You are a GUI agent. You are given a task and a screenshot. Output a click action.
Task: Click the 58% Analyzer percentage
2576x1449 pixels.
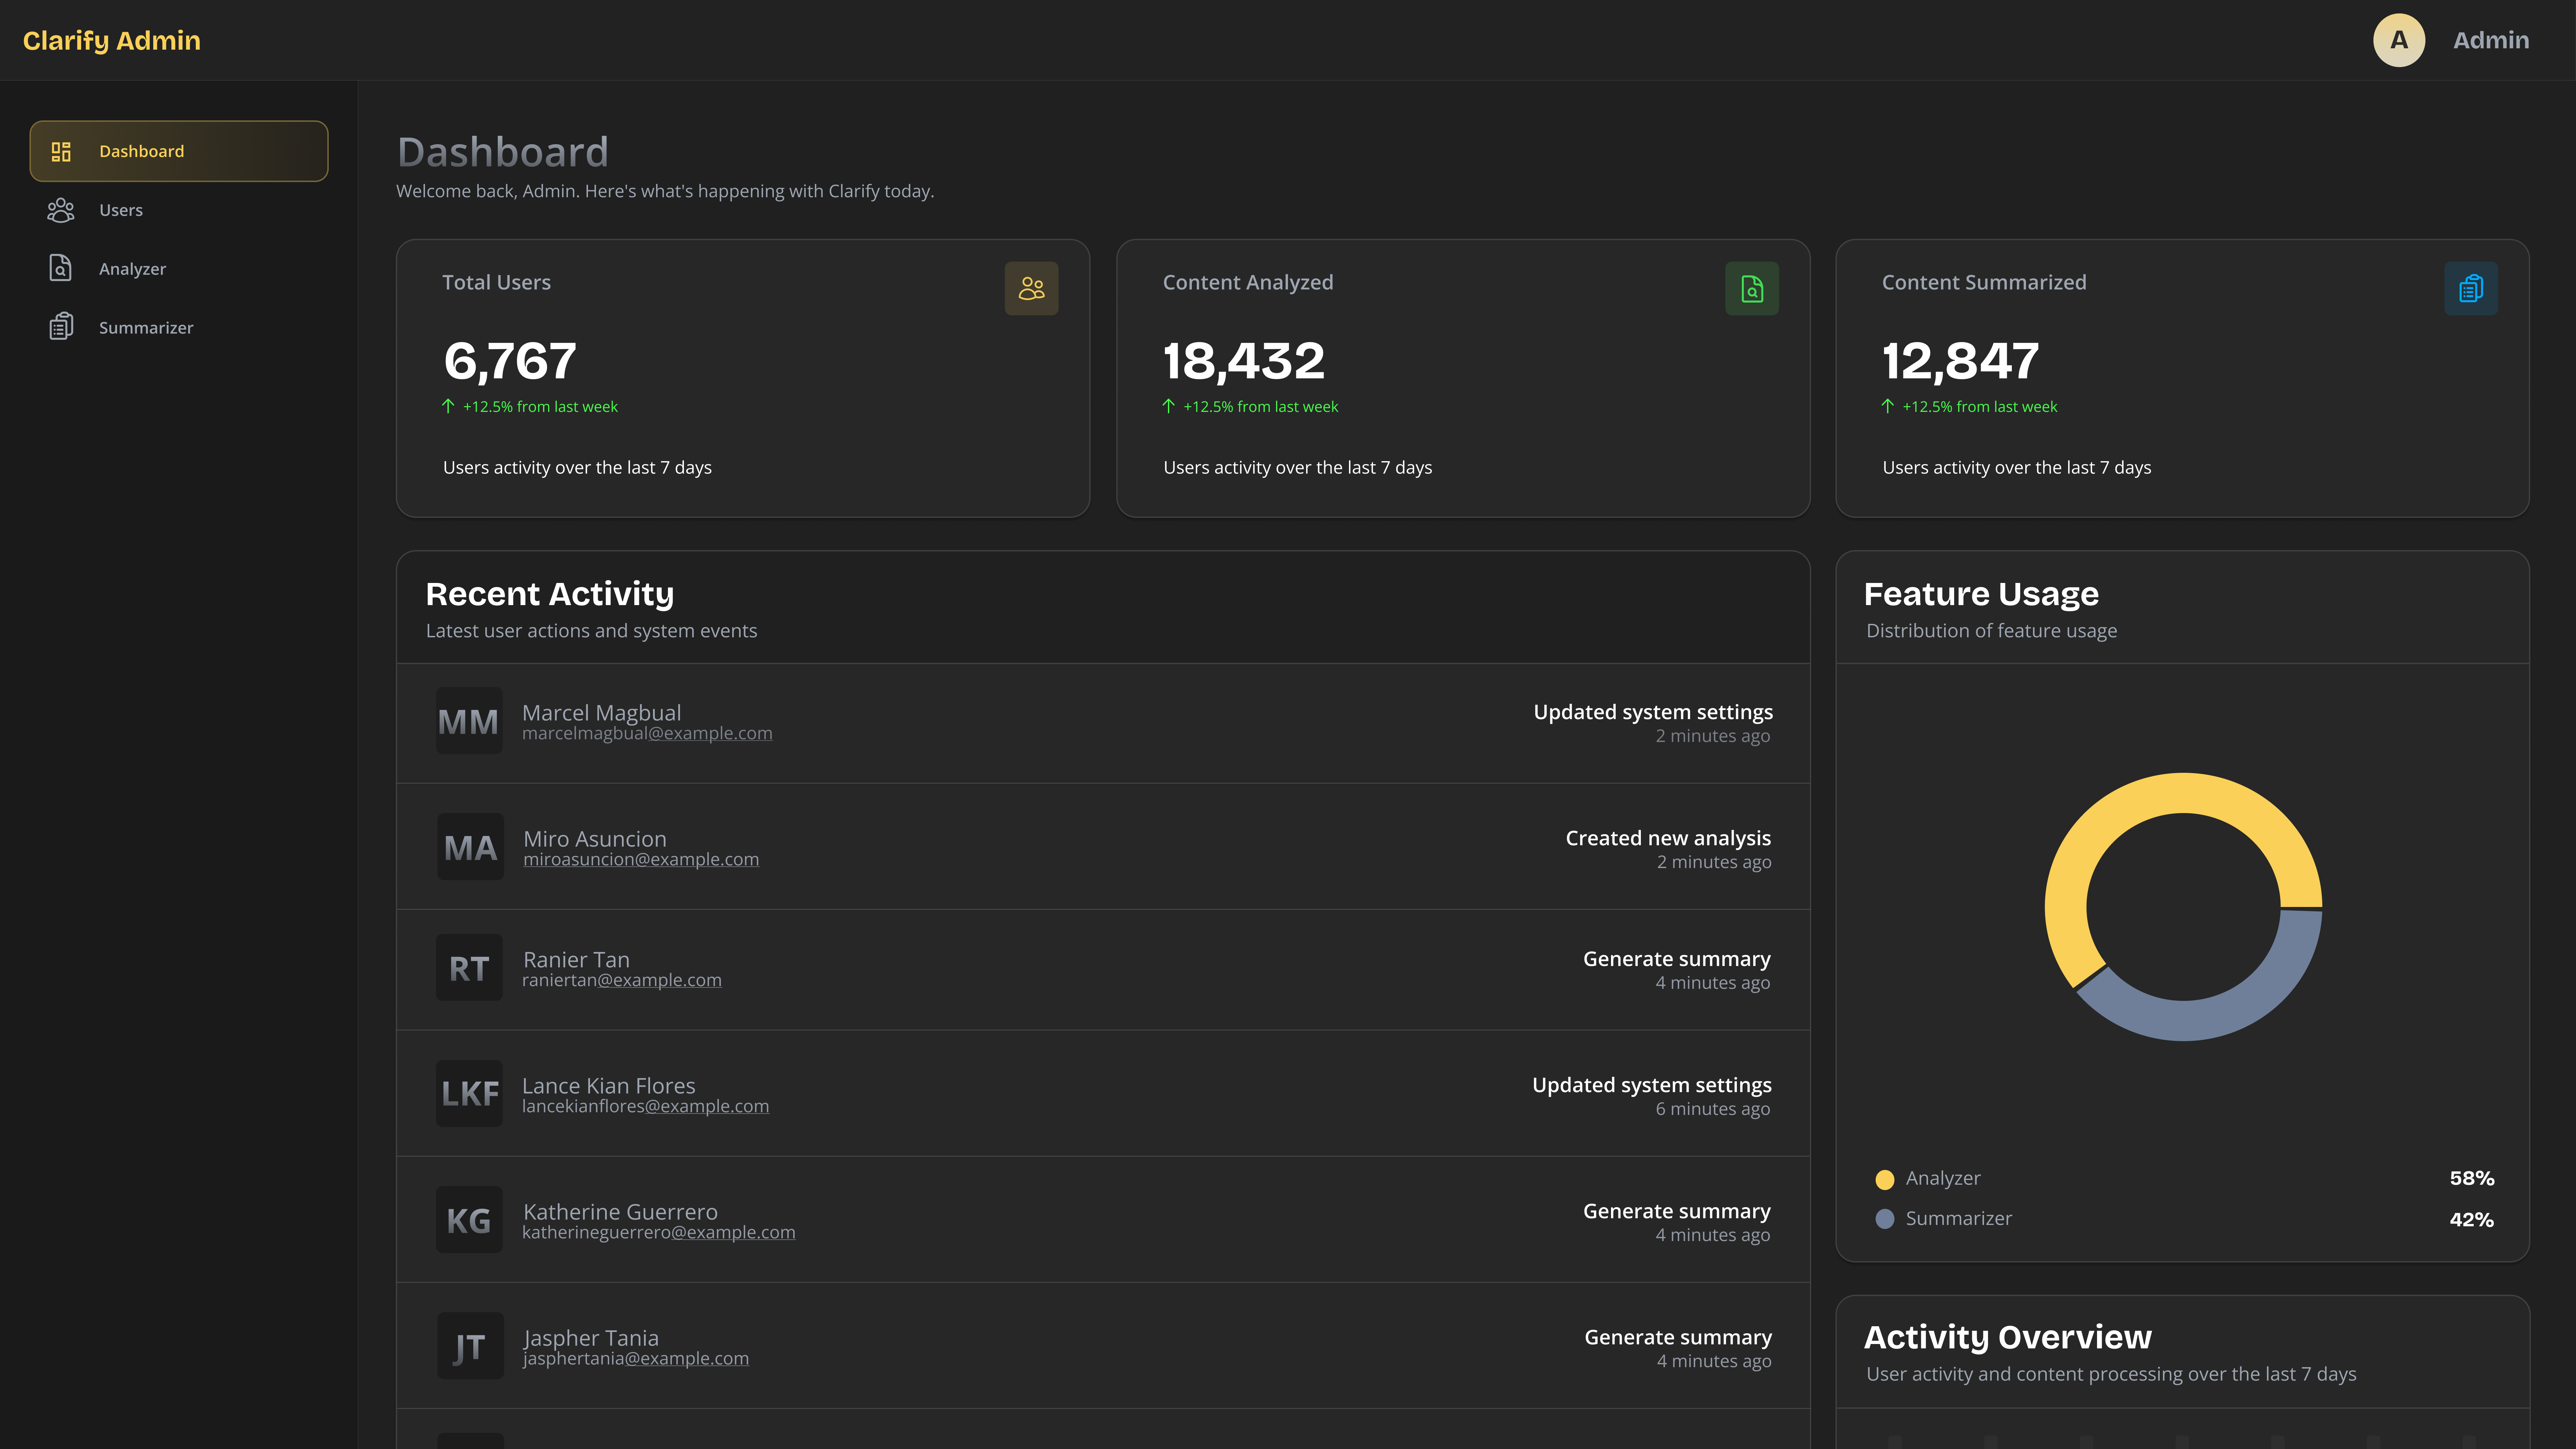(2472, 1179)
